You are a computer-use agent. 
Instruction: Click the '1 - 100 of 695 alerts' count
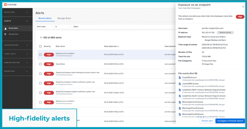[x=51, y=38]
